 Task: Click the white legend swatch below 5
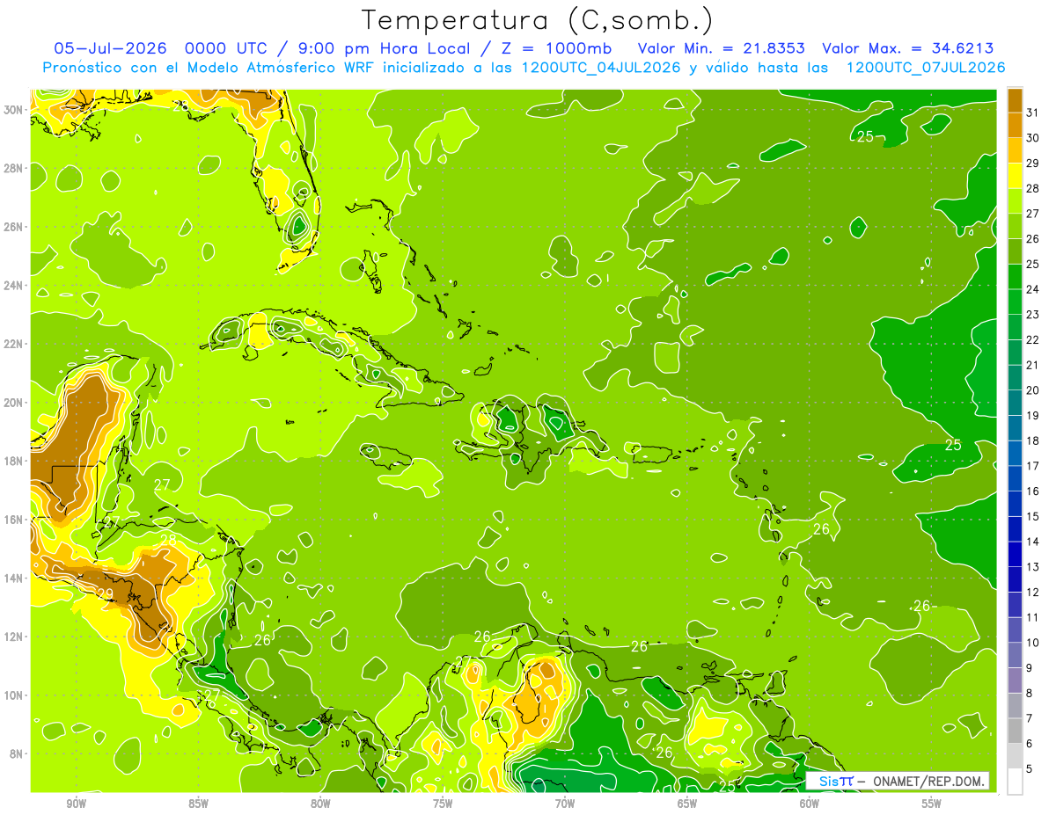1015,782
